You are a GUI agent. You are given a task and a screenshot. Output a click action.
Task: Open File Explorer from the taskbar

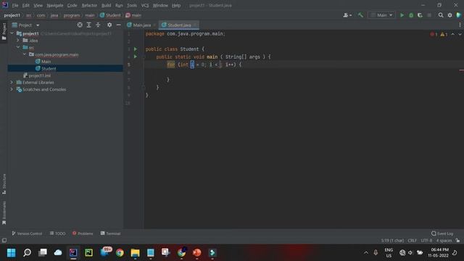[x=136, y=253]
